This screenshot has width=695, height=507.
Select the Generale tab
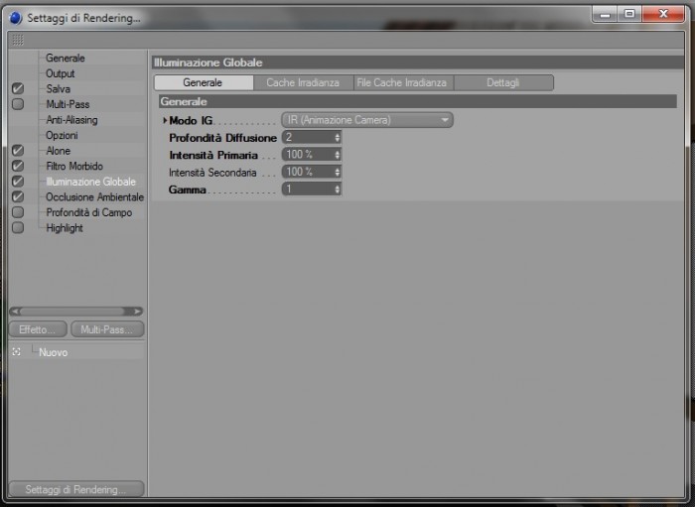click(204, 82)
